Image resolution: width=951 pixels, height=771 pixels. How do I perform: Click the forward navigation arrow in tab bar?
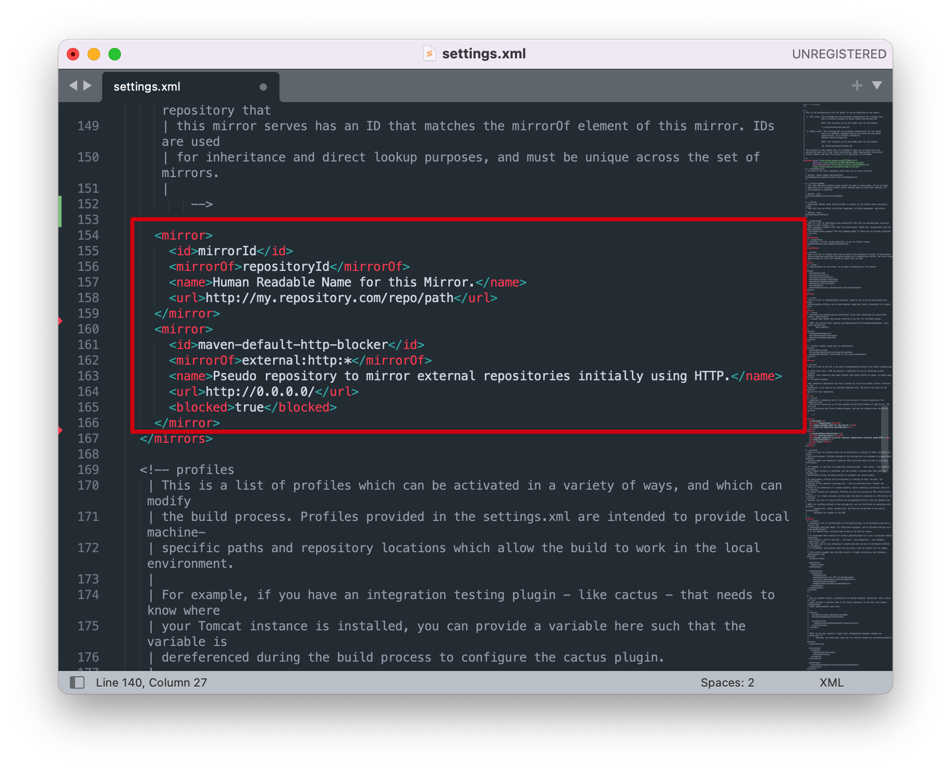click(x=88, y=85)
